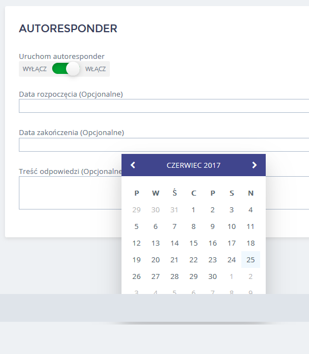Select June 7 in the calendar
Image resolution: width=309 pixels, height=354 pixels.
tap(174, 226)
